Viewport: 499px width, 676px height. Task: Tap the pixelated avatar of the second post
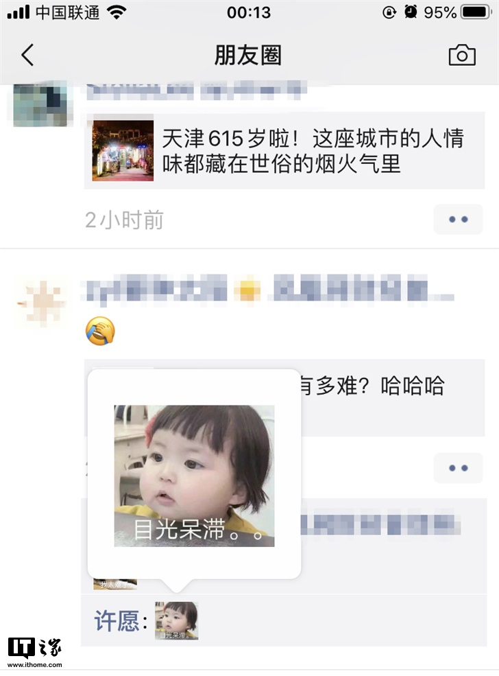click(x=41, y=303)
